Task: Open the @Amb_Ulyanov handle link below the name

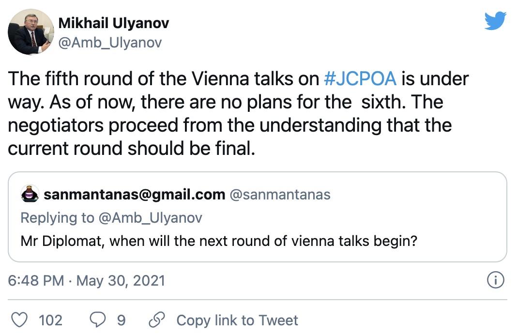Action: click(x=110, y=43)
